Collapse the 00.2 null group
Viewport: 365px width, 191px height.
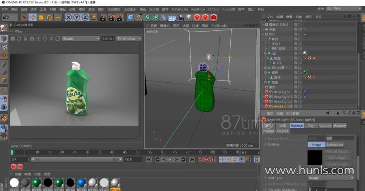(x=263, y=34)
